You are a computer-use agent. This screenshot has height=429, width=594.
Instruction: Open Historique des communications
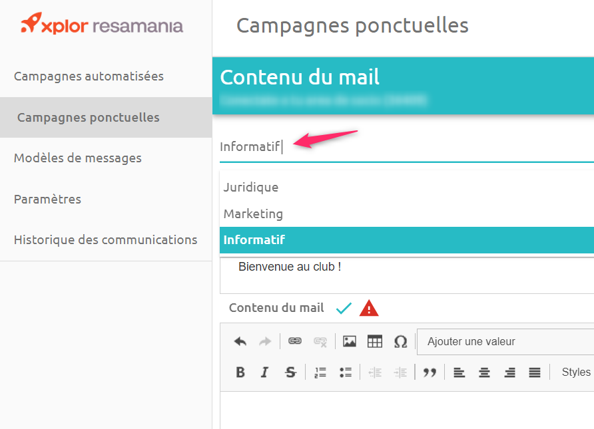[x=105, y=240]
